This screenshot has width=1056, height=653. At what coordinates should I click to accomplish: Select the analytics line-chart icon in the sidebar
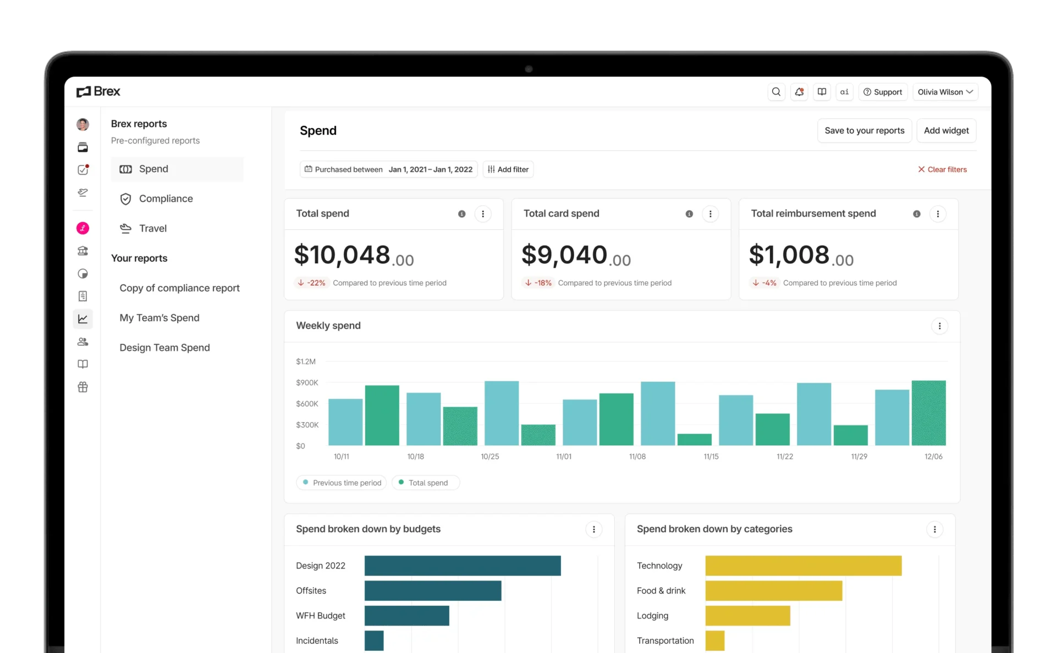[83, 319]
